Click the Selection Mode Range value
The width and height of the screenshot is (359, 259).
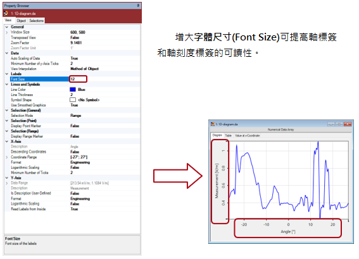point(76,116)
